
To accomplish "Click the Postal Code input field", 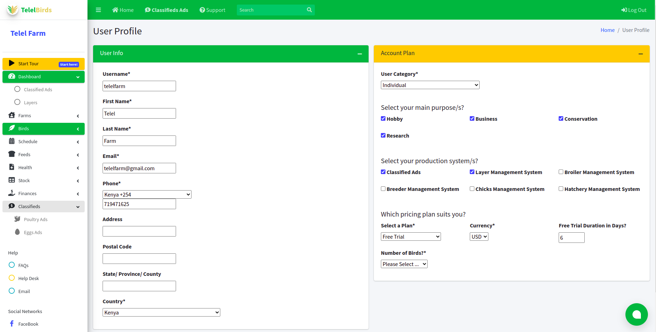I will pos(139,259).
